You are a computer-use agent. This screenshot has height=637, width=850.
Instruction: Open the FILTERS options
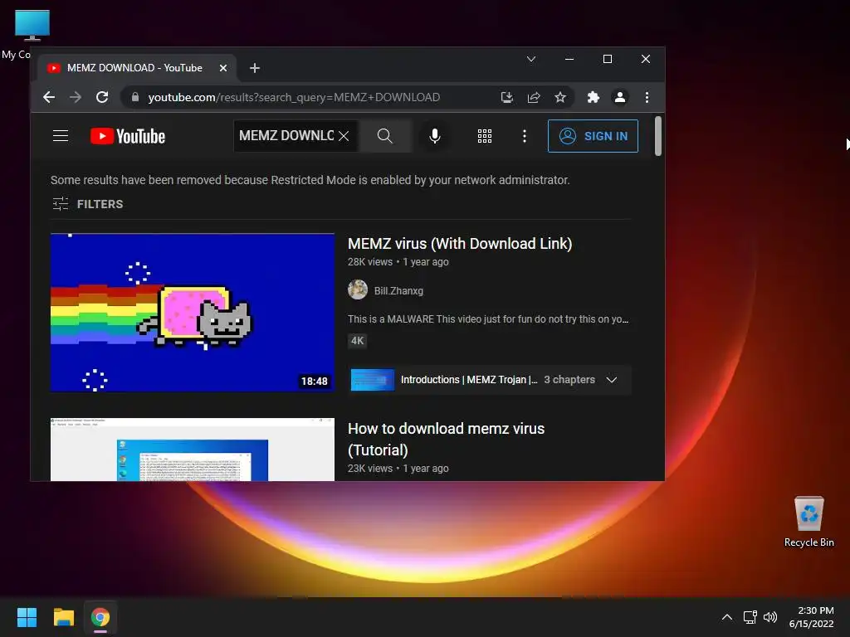(x=88, y=204)
